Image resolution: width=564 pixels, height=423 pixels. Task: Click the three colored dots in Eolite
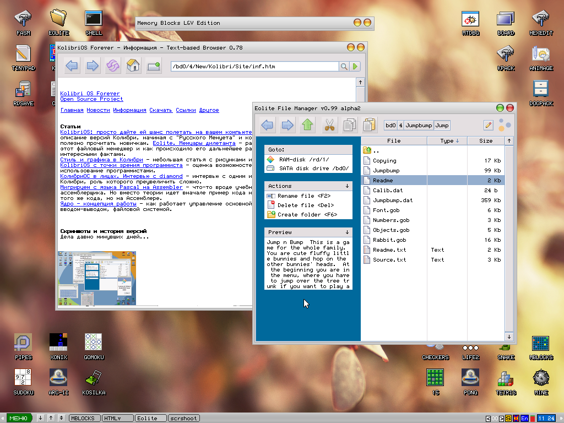(505, 125)
